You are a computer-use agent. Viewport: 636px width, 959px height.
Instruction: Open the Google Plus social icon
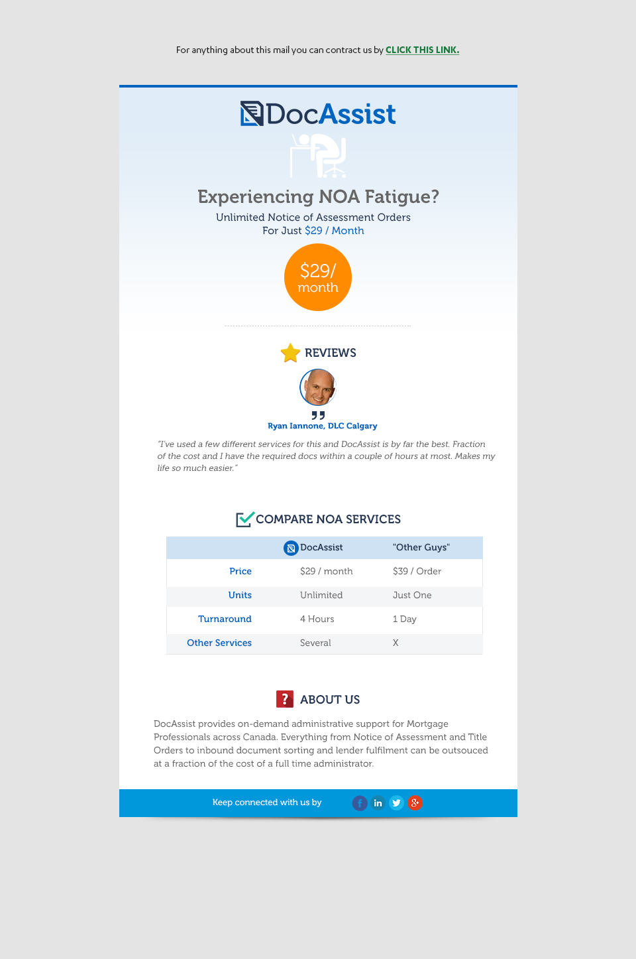click(x=415, y=803)
